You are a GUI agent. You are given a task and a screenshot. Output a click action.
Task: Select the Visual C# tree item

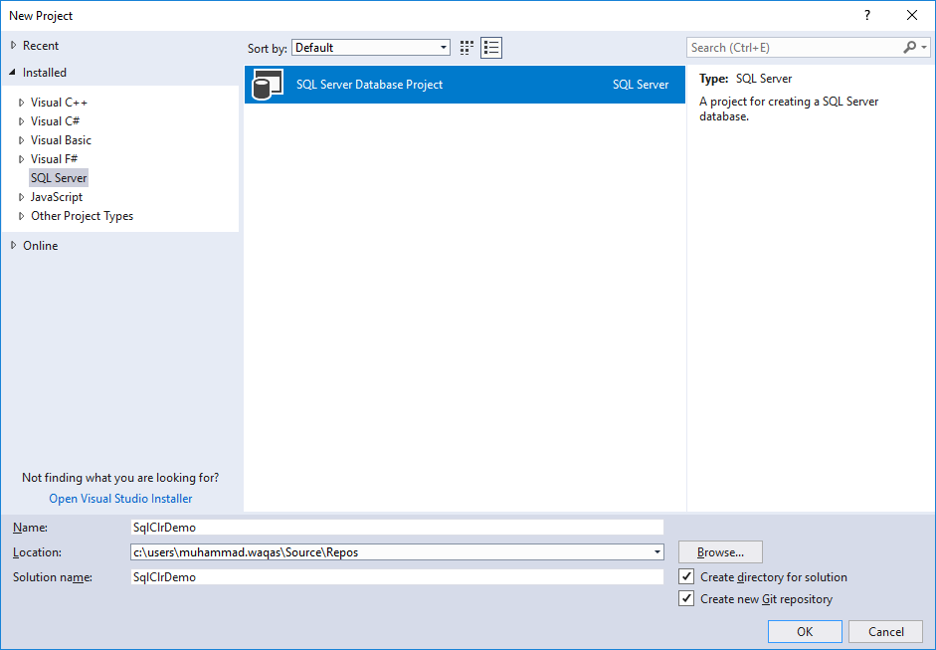[x=55, y=121]
